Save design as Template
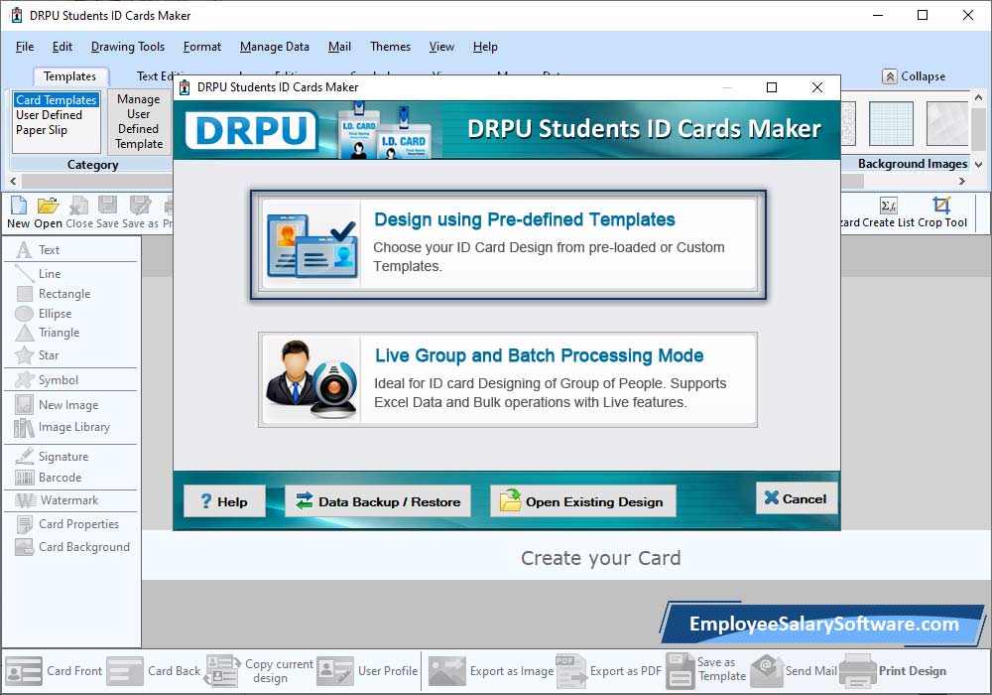Screen dimensions: 992x695 coord(706,671)
